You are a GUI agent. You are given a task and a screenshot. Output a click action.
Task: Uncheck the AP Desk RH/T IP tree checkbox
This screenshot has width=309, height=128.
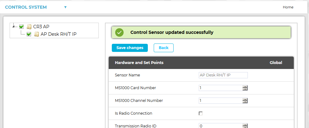point(29,34)
